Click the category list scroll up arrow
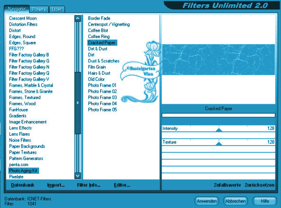281x208 pixels. (77, 19)
